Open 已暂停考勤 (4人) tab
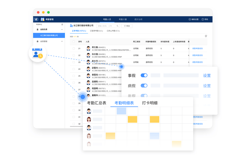Viewport: 246px width, 164px height. [x=96, y=31]
